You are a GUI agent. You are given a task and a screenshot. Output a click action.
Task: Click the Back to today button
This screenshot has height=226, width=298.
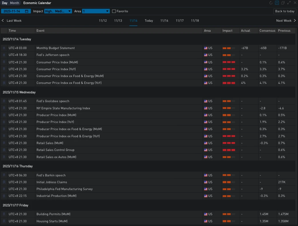coord(285,11)
